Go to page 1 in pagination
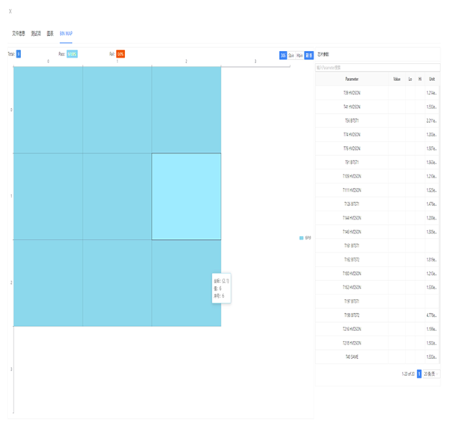The width and height of the screenshot is (449, 427). [419, 374]
